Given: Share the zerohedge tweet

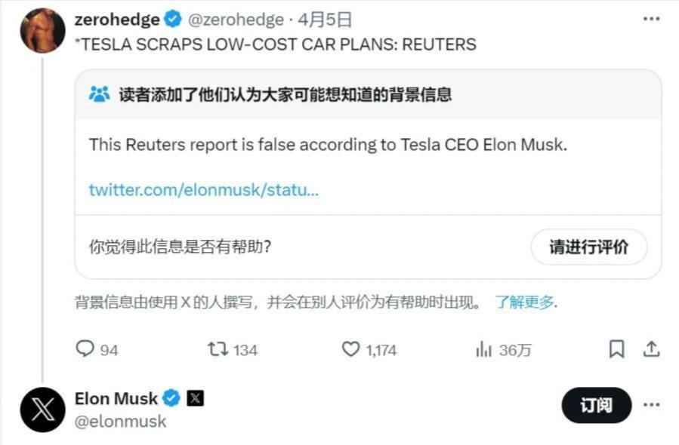Looking at the screenshot, I should [651, 349].
